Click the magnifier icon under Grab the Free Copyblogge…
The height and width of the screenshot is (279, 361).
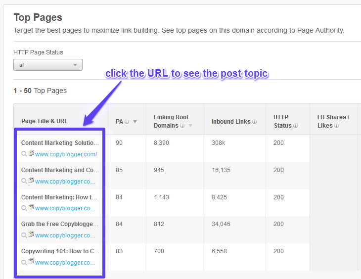coord(24,235)
